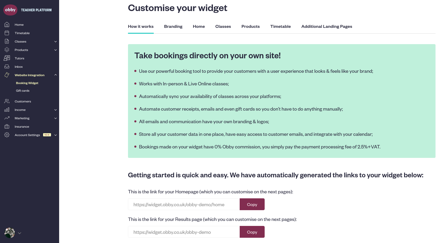The width and height of the screenshot is (436, 243).
Task: Open the Home section from the sidebar
Action: [x=7, y=24]
